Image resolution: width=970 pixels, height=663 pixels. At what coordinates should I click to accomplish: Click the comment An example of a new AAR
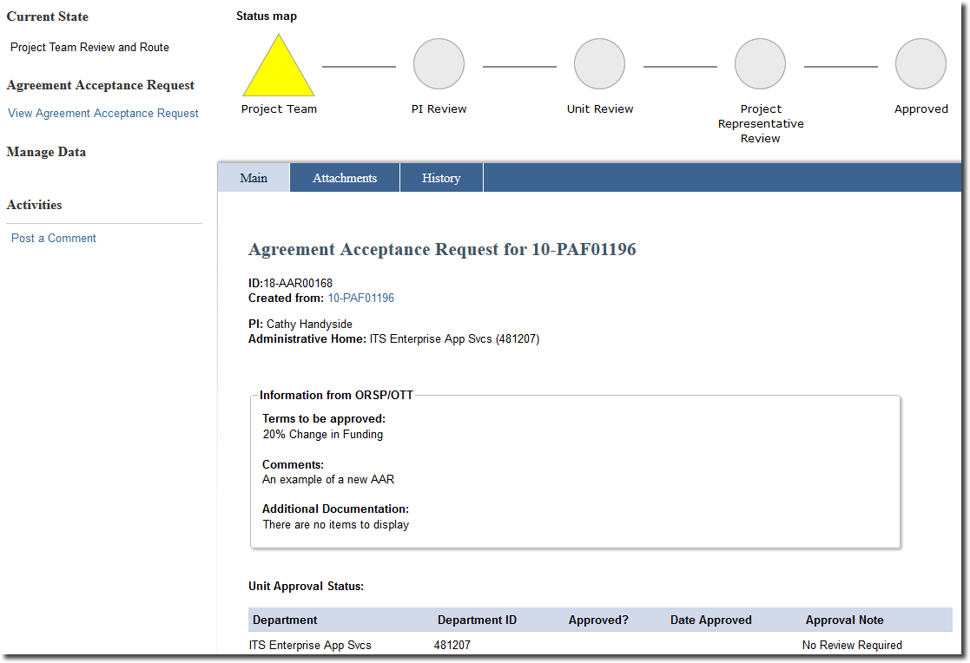[x=328, y=479]
